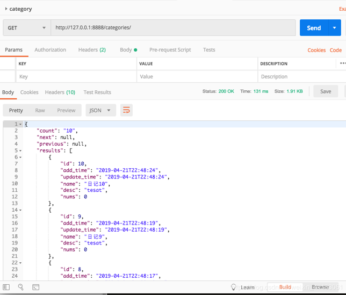Image resolution: width=346 pixels, height=295 pixels.
Task: Collapse the object at line 6
Action: (20, 157)
